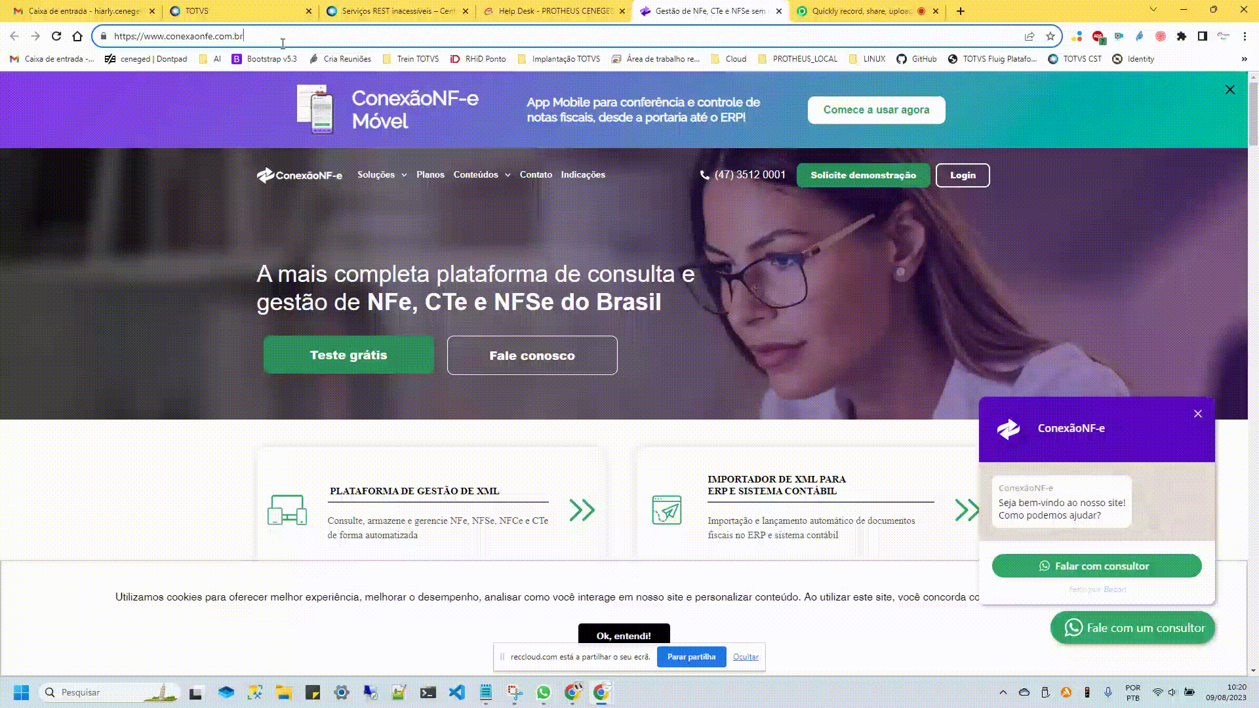The height and width of the screenshot is (708, 1259).
Task: Click the double-arrow on Plataforma de Gestão de XML
Action: tap(582, 510)
